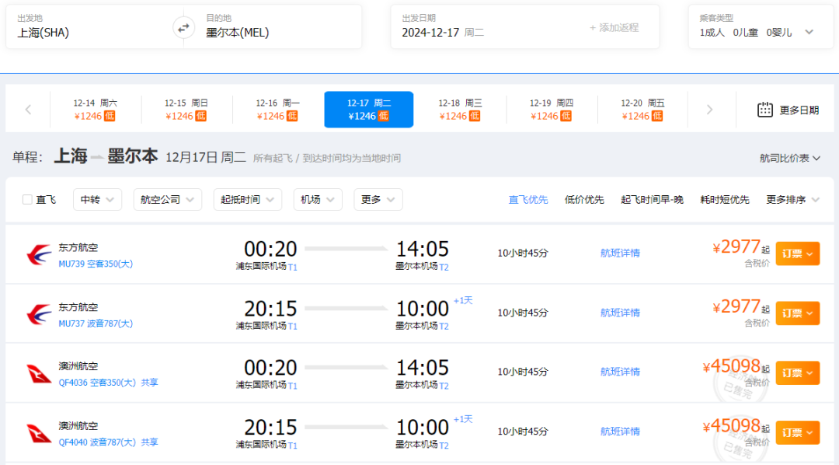Click Qantas logo for flight QF4040
Screen dimensions: 839x465
coord(39,433)
